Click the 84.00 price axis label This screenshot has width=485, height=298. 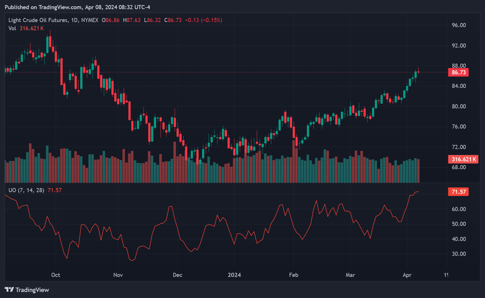click(x=459, y=86)
